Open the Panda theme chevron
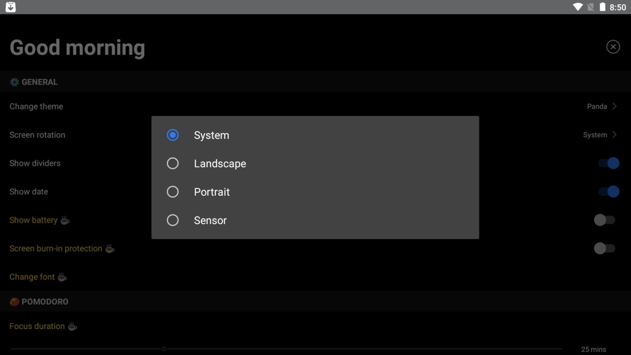 coord(614,106)
